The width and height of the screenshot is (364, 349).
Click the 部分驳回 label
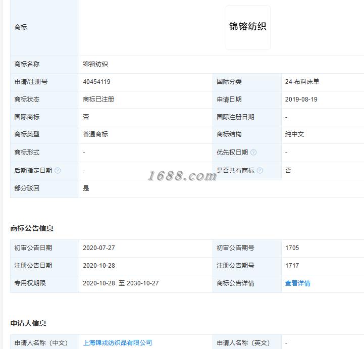27,188
